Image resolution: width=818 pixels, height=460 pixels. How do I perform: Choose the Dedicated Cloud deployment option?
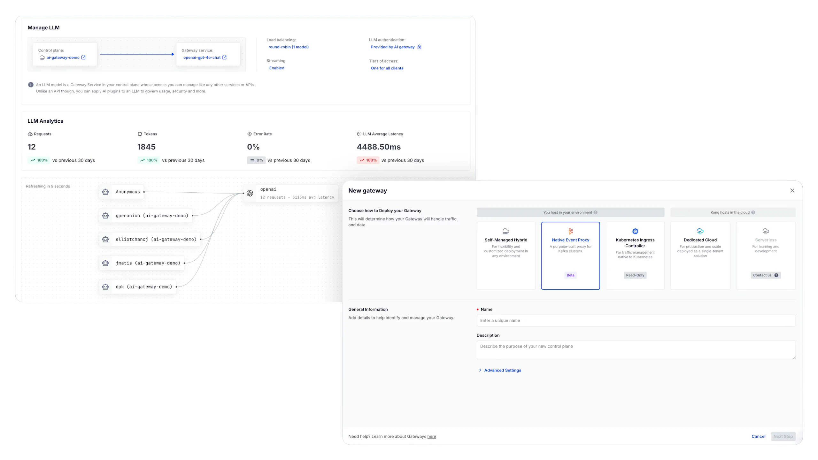pos(700,256)
